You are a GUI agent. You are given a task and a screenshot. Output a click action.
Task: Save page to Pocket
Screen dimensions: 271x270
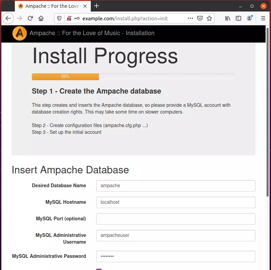click(200, 18)
